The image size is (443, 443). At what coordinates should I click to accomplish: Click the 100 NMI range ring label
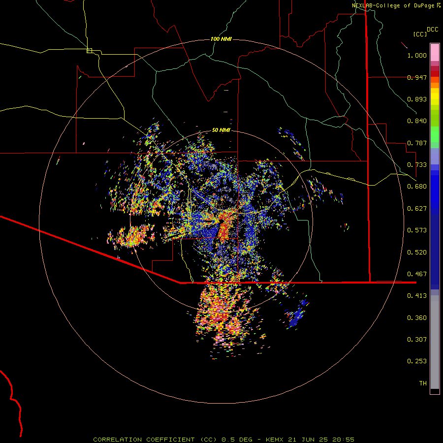[221, 39]
